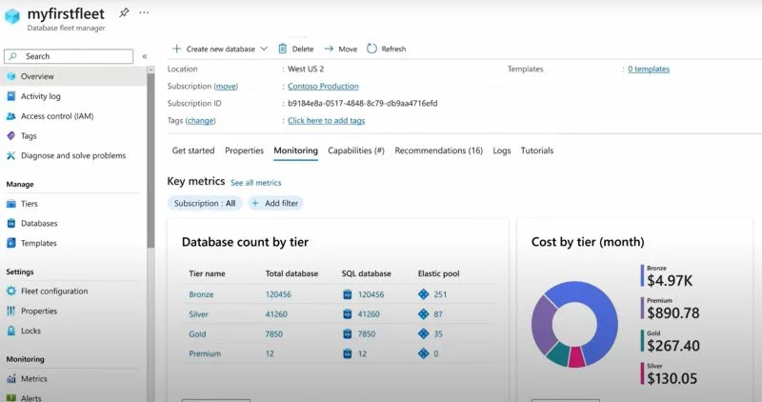
Task: Click the Create new database plus icon
Action: (x=177, y=49)
